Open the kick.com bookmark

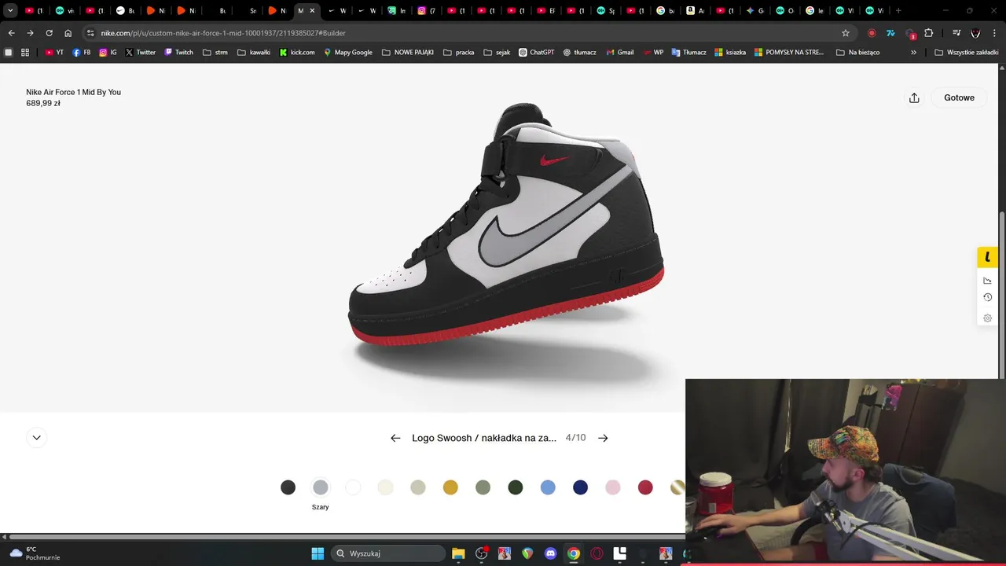click(297, 52)
